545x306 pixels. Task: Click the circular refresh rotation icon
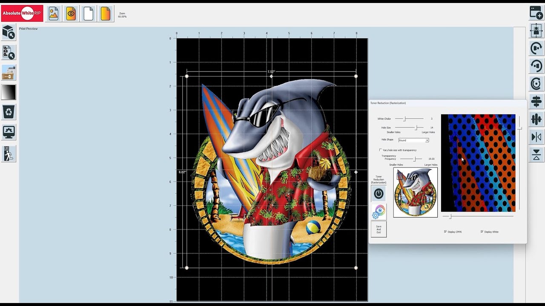pyautogui.click(x=536, y=84)
